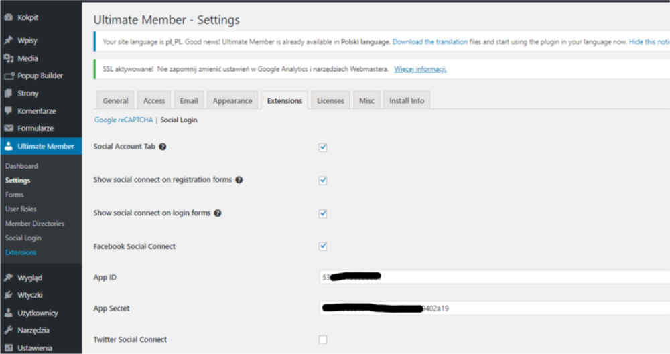Click the Komentarze speech bubble icon
Screen dimensions: 670x354
coord(9,111)
